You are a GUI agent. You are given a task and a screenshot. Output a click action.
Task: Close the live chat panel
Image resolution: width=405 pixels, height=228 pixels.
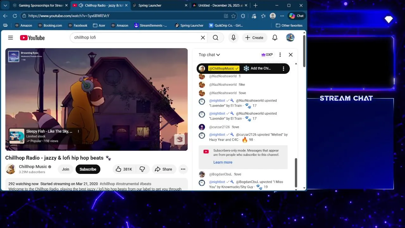tap(291, 54)
